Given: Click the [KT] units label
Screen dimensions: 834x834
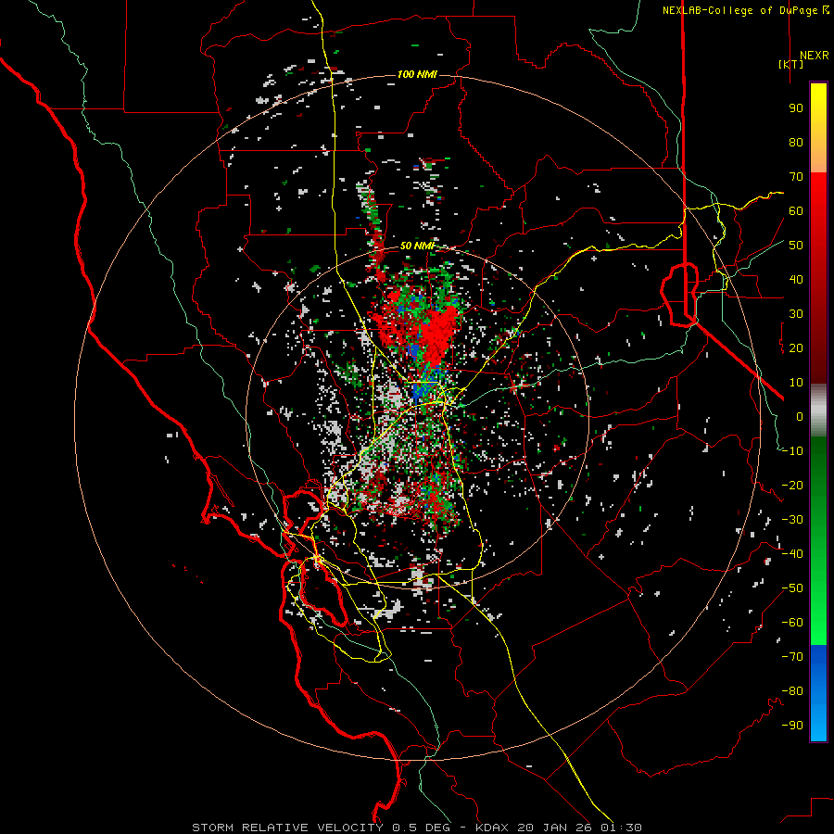Looking at the screenshot, I should [x=790, y=64].
